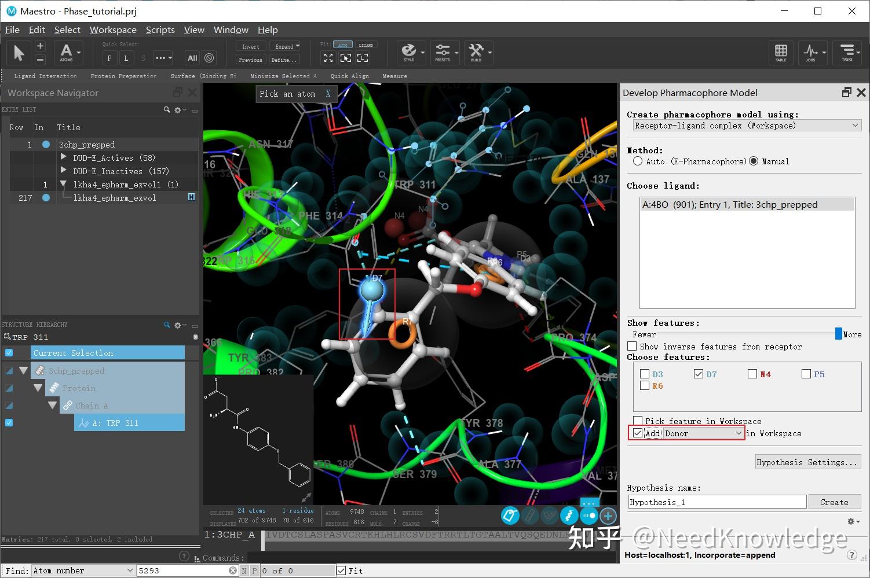Open the Table panel
The height and width of the screenshot is (578, 870).
(781, 53)
